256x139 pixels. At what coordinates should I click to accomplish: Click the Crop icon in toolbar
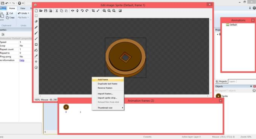tap(93, 11)
